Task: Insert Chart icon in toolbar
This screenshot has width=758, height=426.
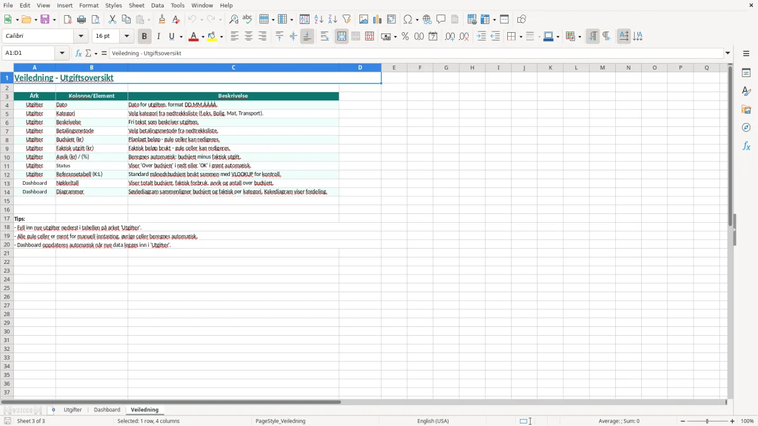Action: pyautogui.click(x=378, y=19)
